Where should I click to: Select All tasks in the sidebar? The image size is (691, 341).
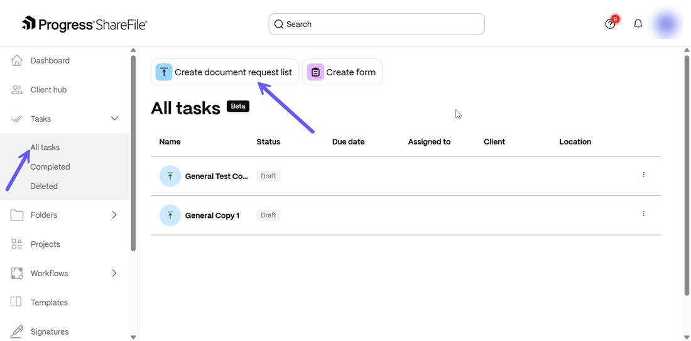click(45, 148)
